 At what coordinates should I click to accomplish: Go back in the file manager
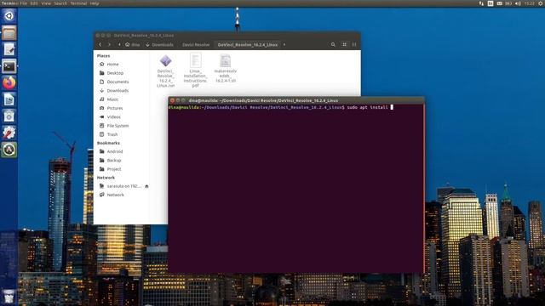(100, 45)
